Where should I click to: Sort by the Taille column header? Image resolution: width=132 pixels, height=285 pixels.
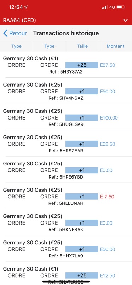pos(82,46)
